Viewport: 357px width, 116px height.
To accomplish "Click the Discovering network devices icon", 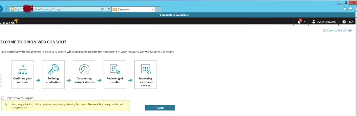I will [x=84, y=69].
